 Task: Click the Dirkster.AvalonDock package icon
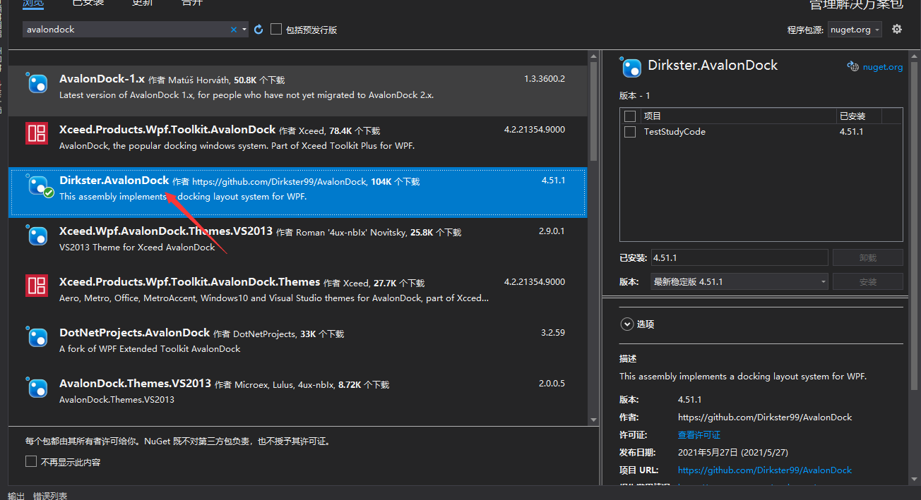[37, 185]
